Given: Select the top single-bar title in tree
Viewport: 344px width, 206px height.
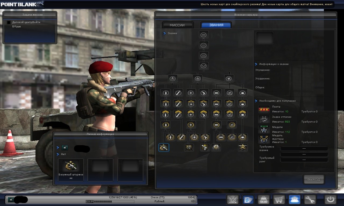Looking at the screenshot, I should coord(204,35).
